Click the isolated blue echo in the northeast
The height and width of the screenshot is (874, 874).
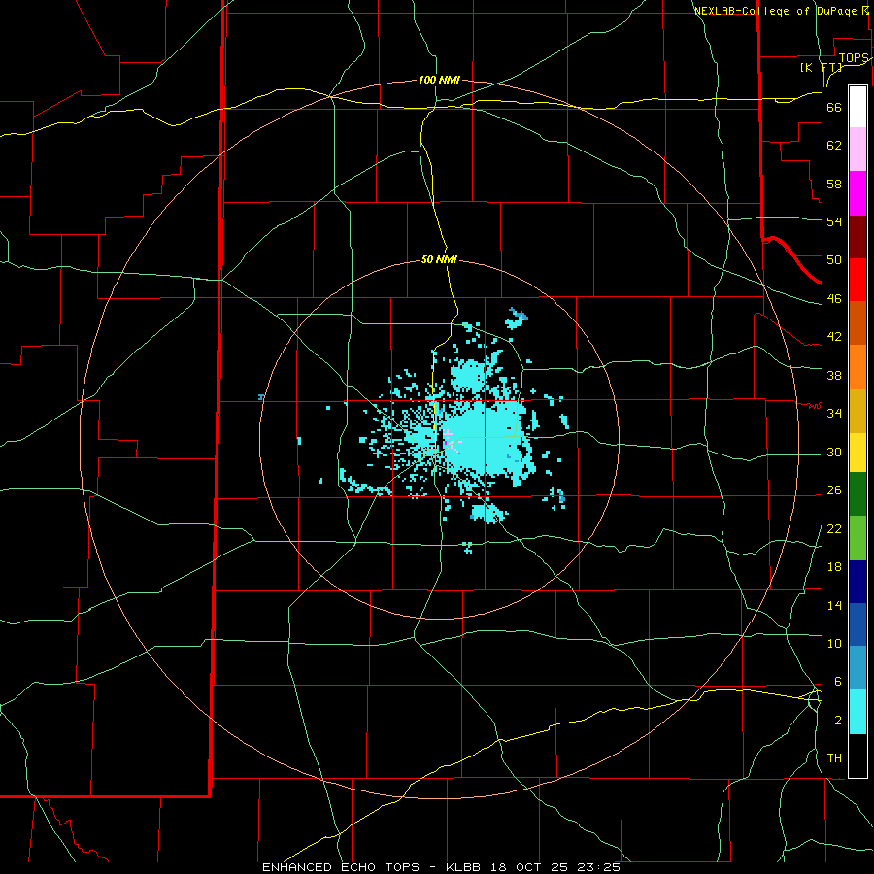(x=517, y=318)
